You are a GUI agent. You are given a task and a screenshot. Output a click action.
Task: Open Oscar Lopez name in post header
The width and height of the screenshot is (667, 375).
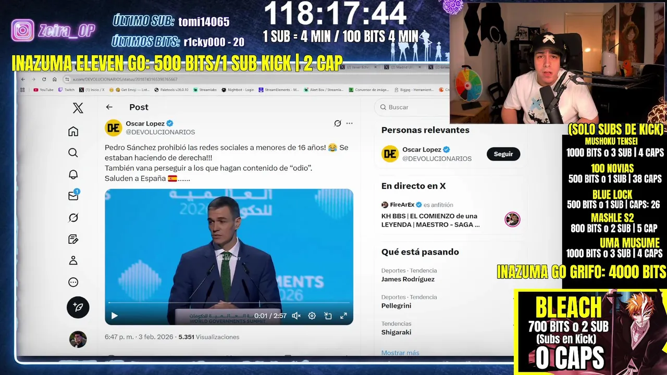click(145, 123)
